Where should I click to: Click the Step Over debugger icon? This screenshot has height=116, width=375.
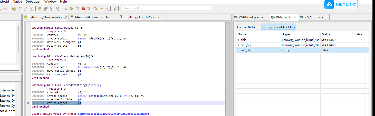(95, 9)
